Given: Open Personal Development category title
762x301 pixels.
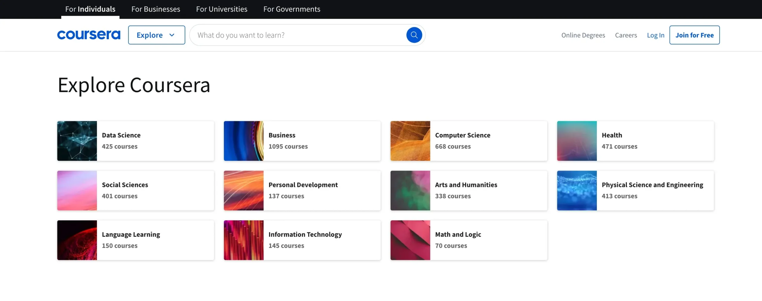Looking at the screenshot, I should (x=303, y=185).
